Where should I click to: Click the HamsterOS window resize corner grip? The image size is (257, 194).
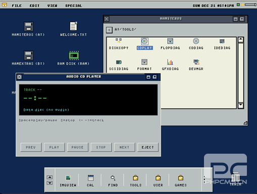point(245,123)
